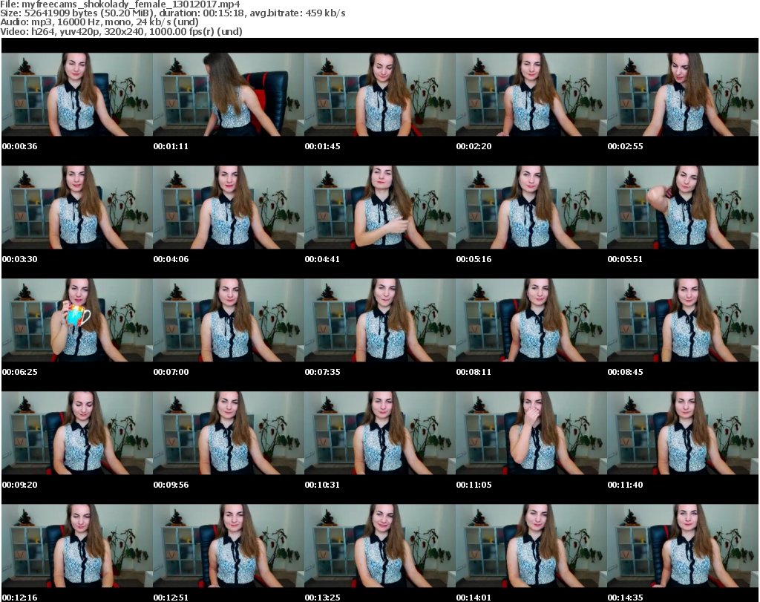760x602 pixels.
Task: Click the video frame at 00:13:25
Action: tap(380, 546)
